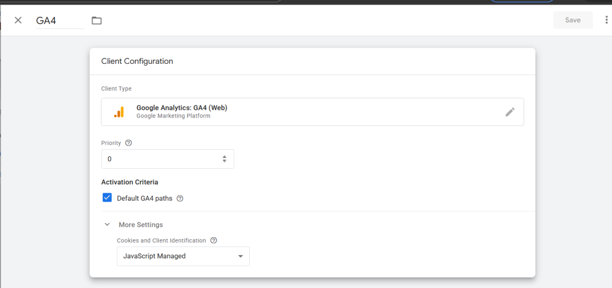Show help for the Priority field
Image resolution: width=612 pixels, height=288 pixels.
[128, 143]
